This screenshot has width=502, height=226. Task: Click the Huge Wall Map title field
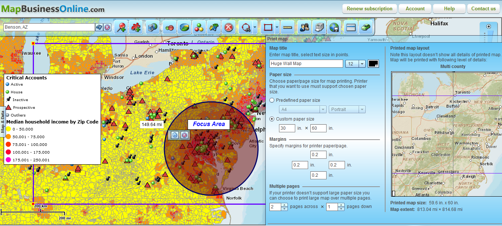pyautogui.click(x=306, y=64)
